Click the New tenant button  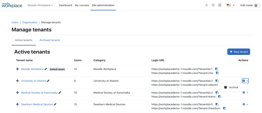239,52
